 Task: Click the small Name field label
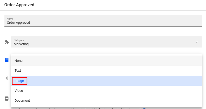tap(10, 19)
